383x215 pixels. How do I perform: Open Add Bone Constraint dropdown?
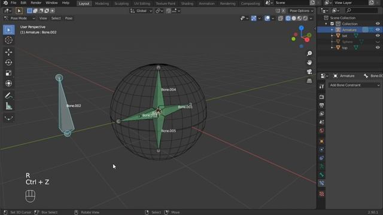354,85
